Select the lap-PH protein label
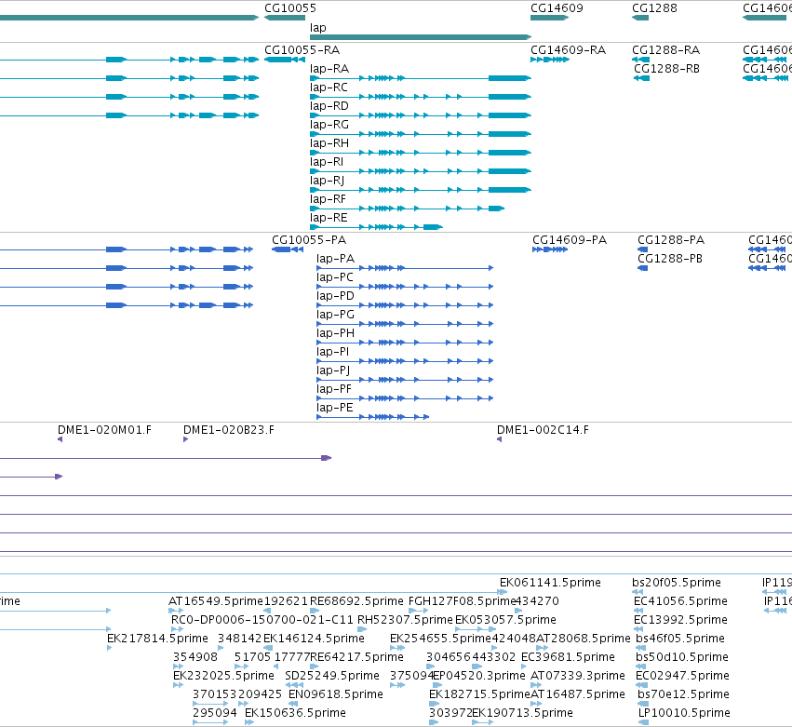 coord(335,333)
